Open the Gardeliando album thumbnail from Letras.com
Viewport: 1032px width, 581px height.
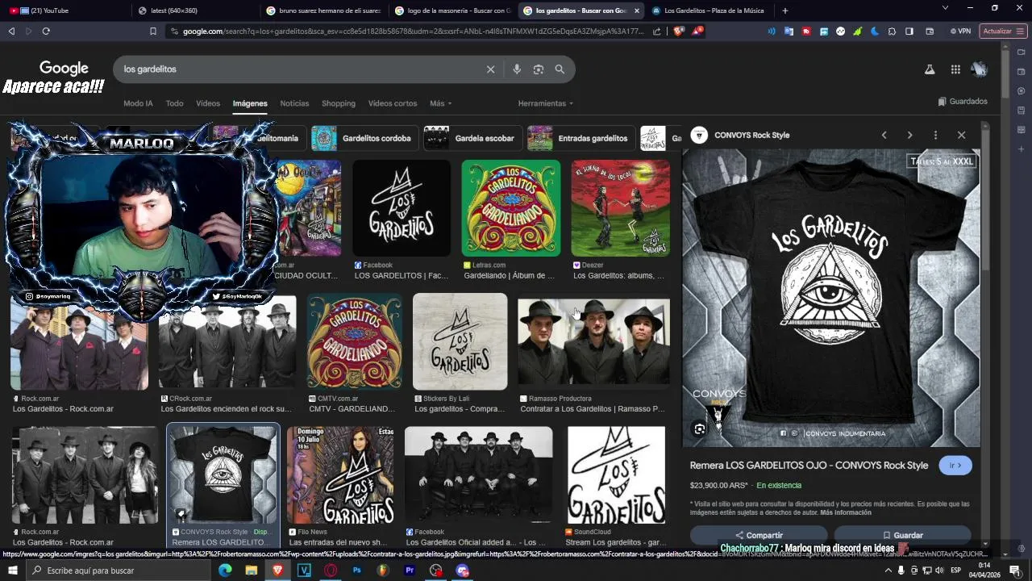510,208
